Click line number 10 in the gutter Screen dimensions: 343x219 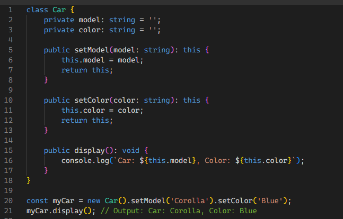(x=8, y=100)
